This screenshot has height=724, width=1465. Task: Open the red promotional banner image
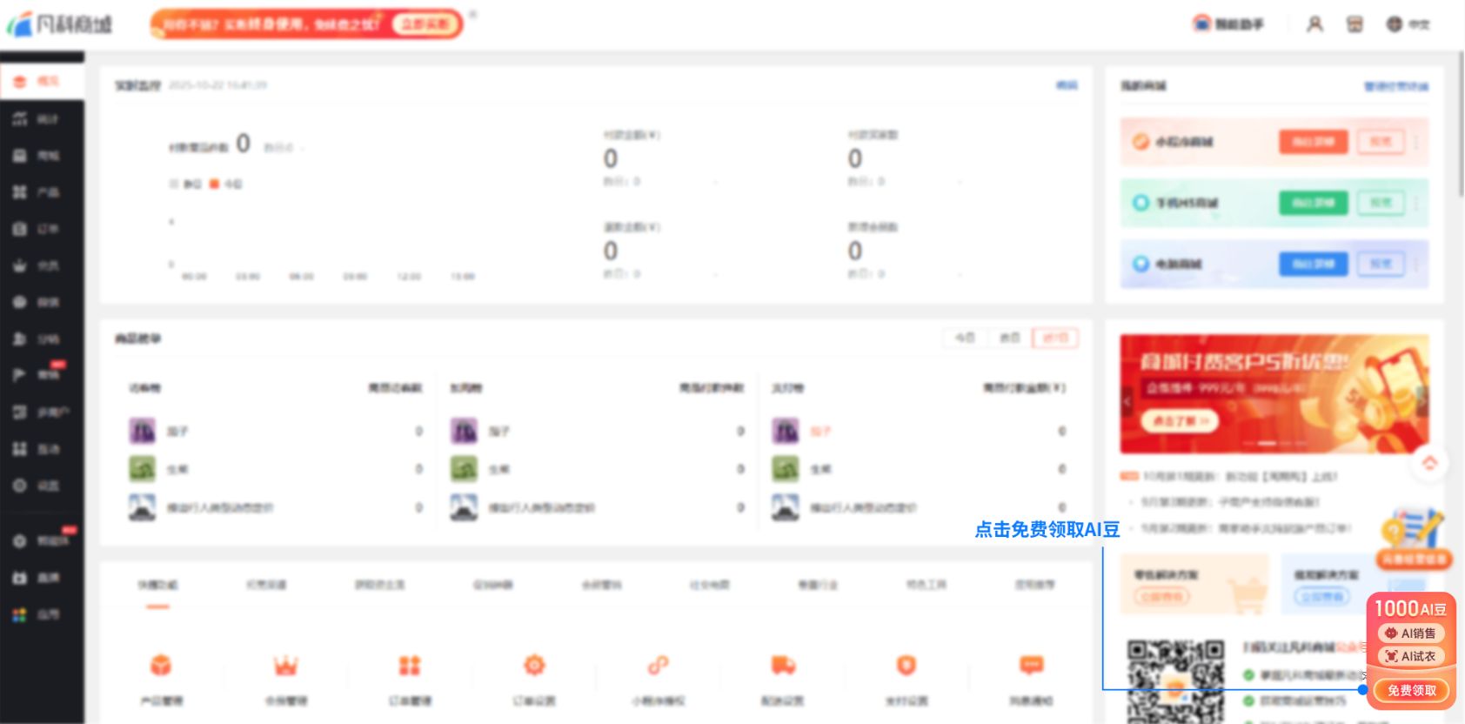click(x=1274, y=394)
